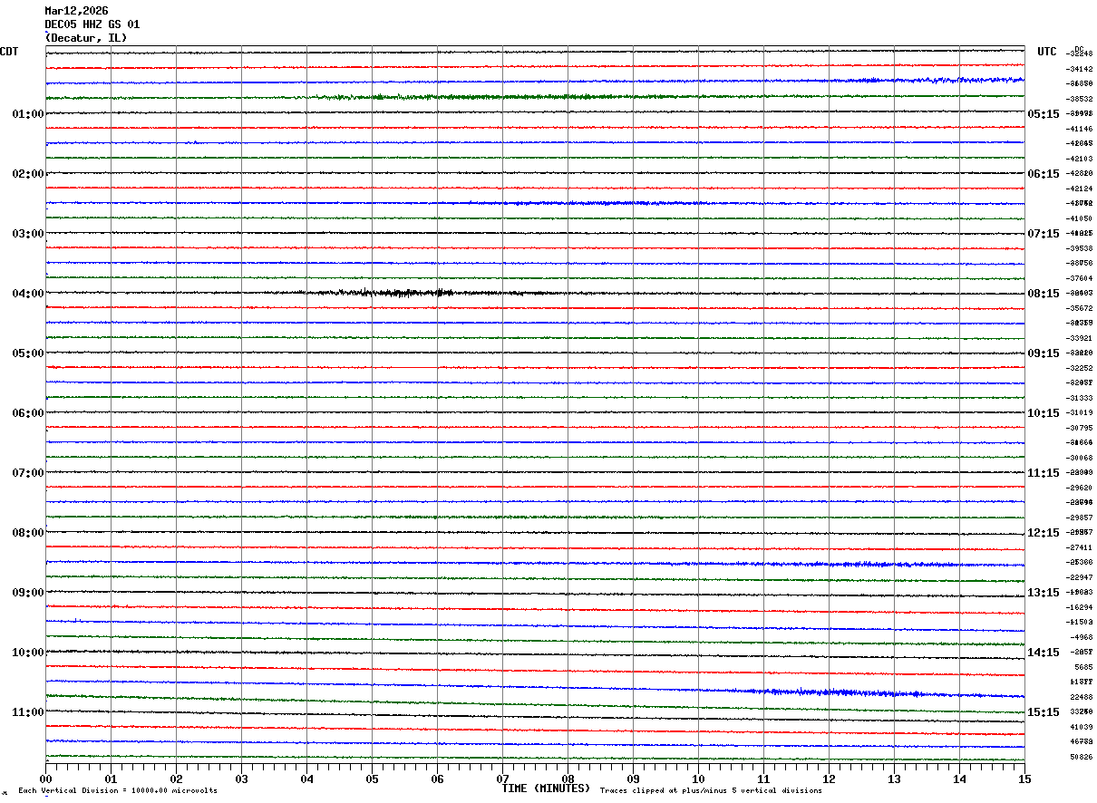The height and width of the screenshot is (803, 1097).
Task: Click the DC offset value -35672
Action: click(1080, 308)
